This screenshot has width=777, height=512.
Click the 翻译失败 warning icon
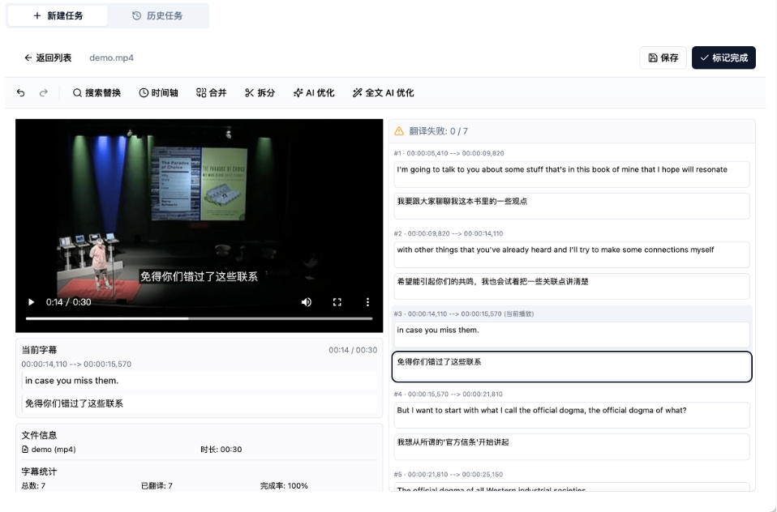(399, 131)
